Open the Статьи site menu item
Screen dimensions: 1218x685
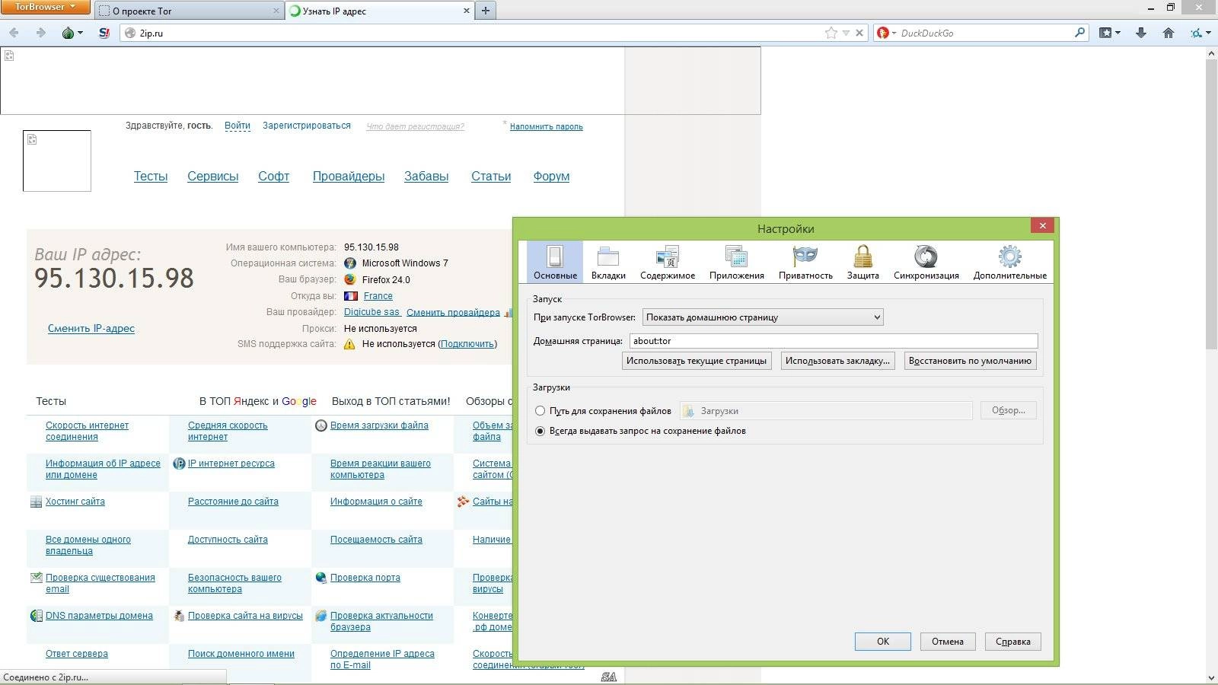tap(491, 176)
